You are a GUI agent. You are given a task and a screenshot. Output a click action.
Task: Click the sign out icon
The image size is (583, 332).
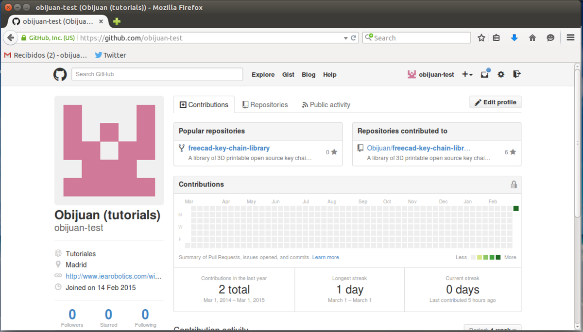[x=517, y=74]
